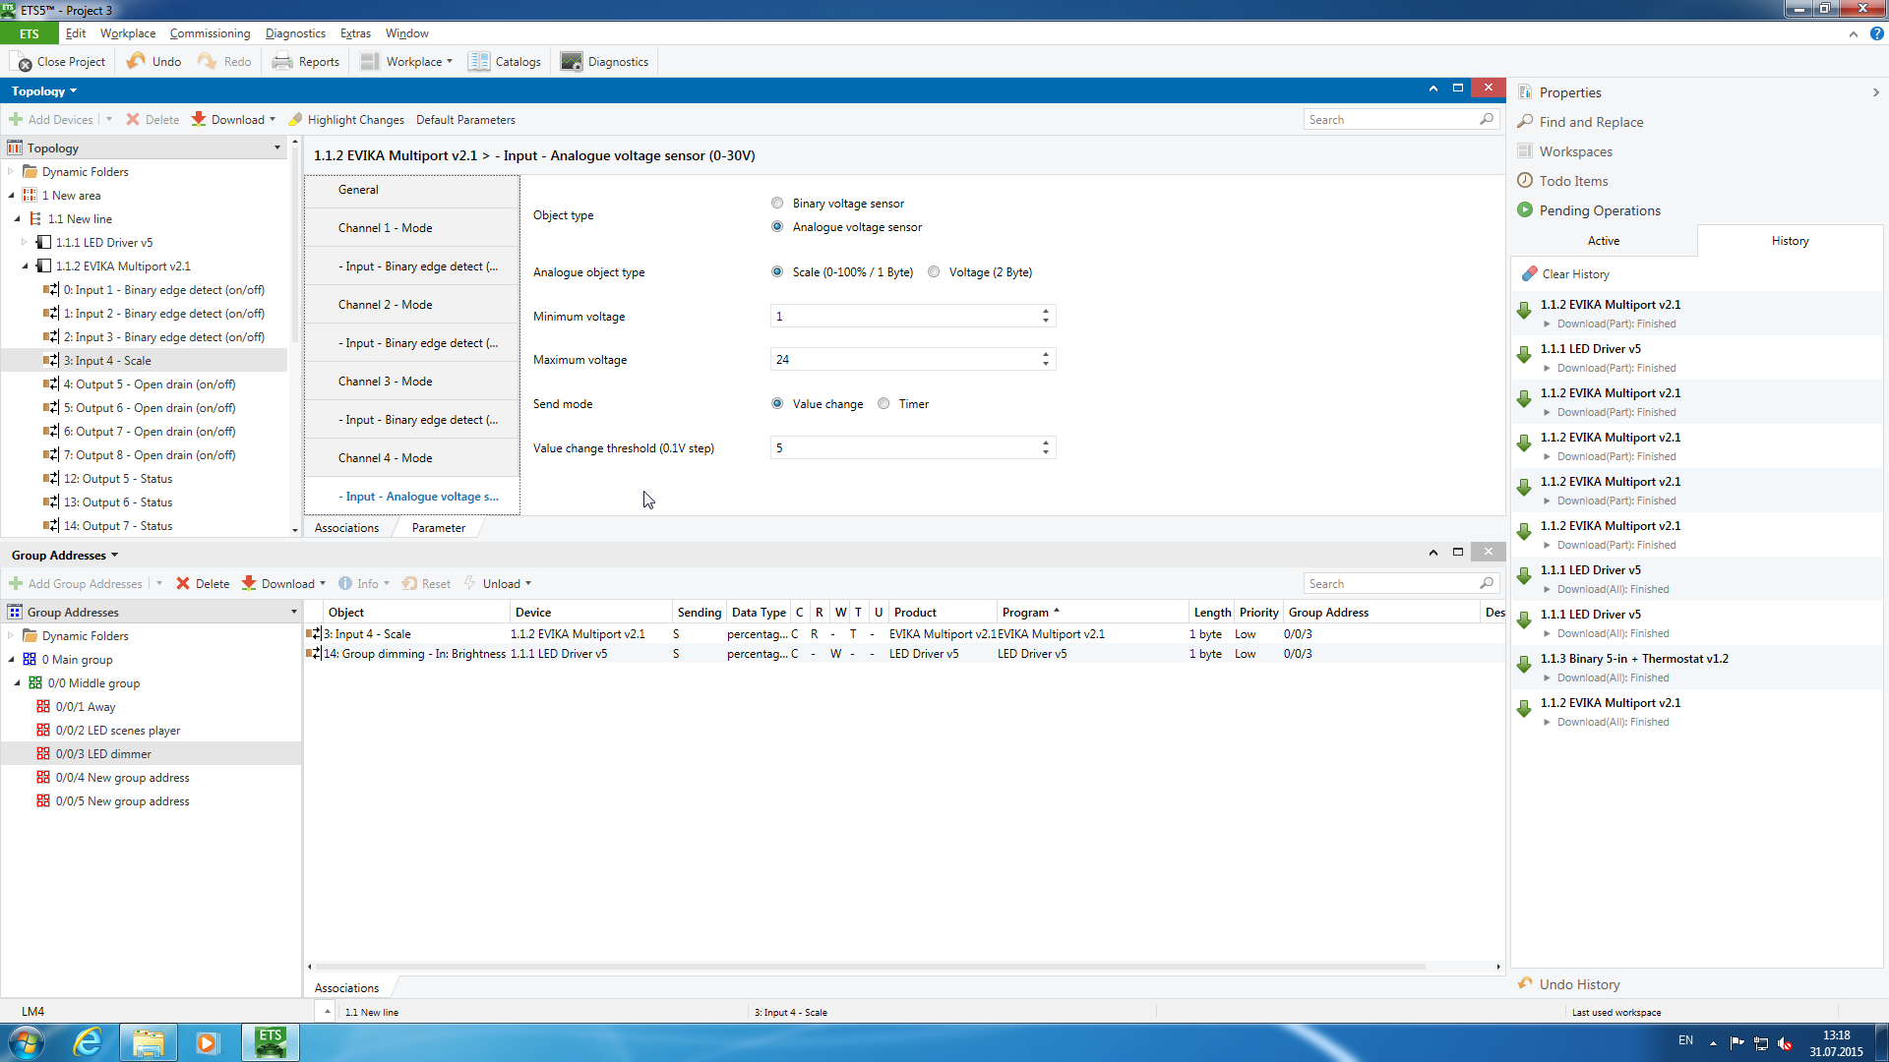Click the Undo arrow icon
The width and height of the screenshot is (1889, 1062).
(136, 61)
